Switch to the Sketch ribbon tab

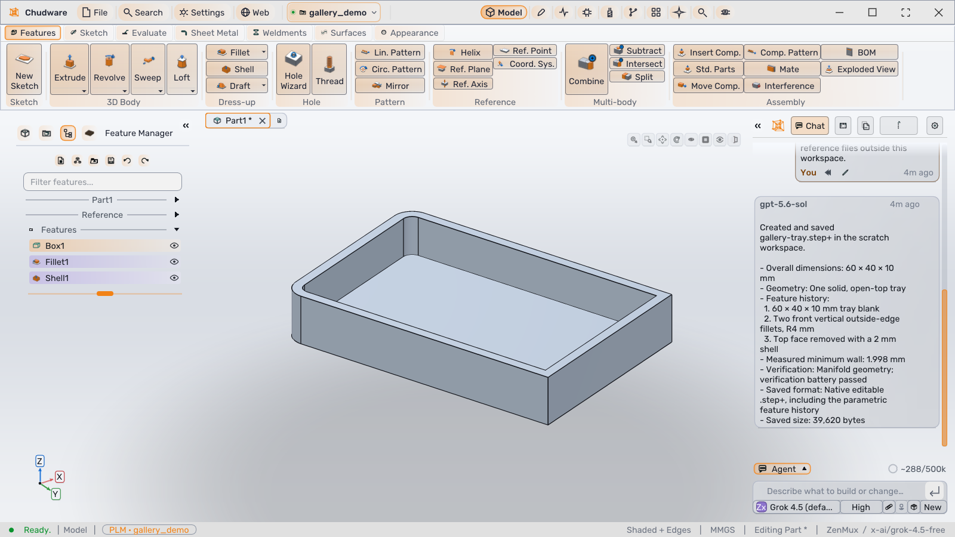point(88,33)
